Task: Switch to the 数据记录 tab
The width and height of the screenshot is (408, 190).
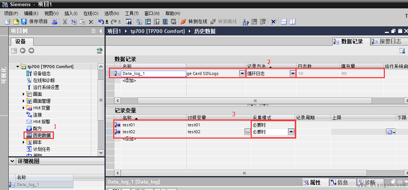Action: point(351,41)
